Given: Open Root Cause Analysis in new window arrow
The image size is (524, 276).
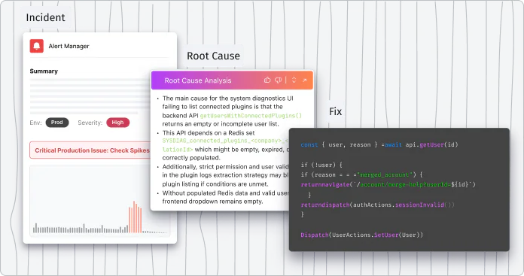Looking at the screenshot, I should coord(304,80).
